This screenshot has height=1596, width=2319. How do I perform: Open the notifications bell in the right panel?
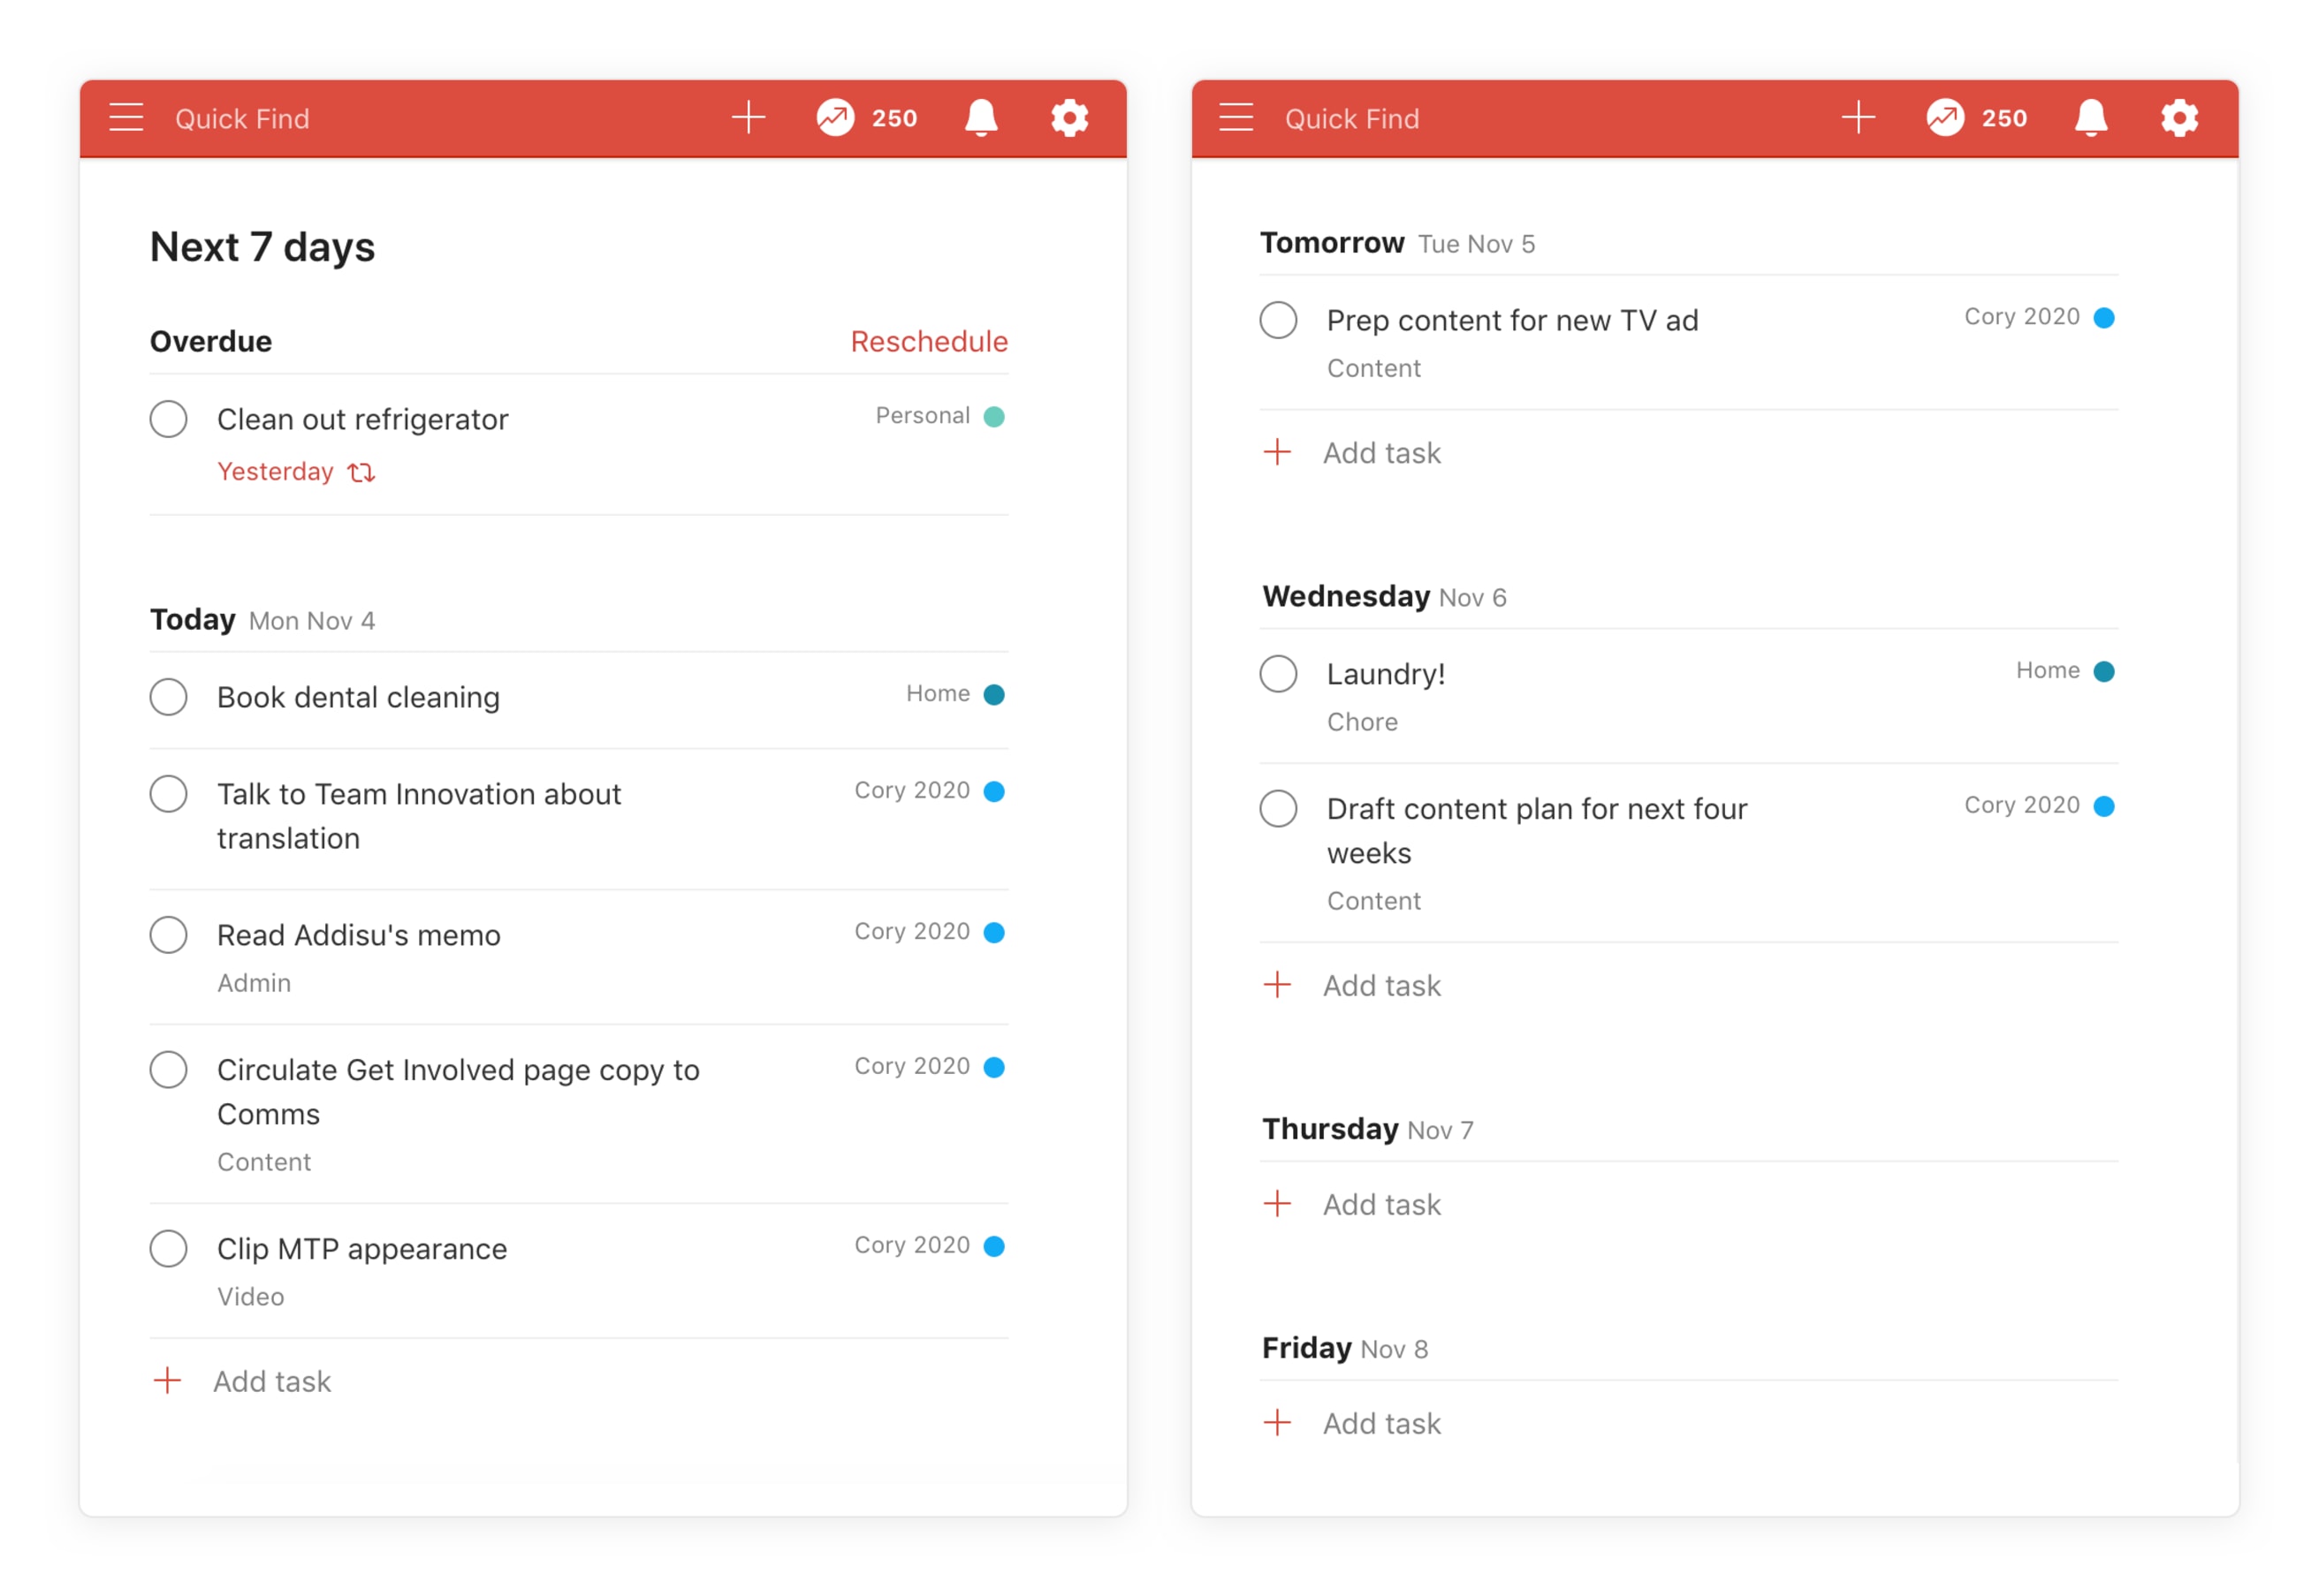2091,118
